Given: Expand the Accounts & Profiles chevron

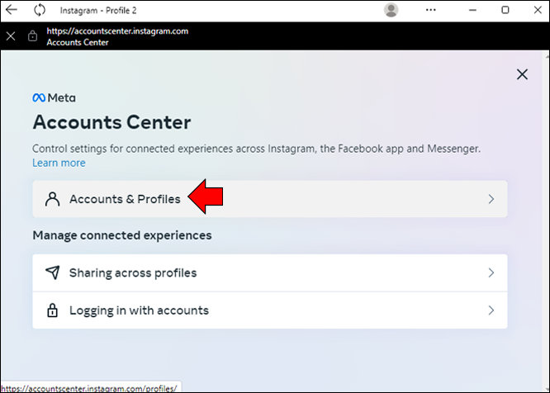Looking at the screenshot, I should point(491,199).
